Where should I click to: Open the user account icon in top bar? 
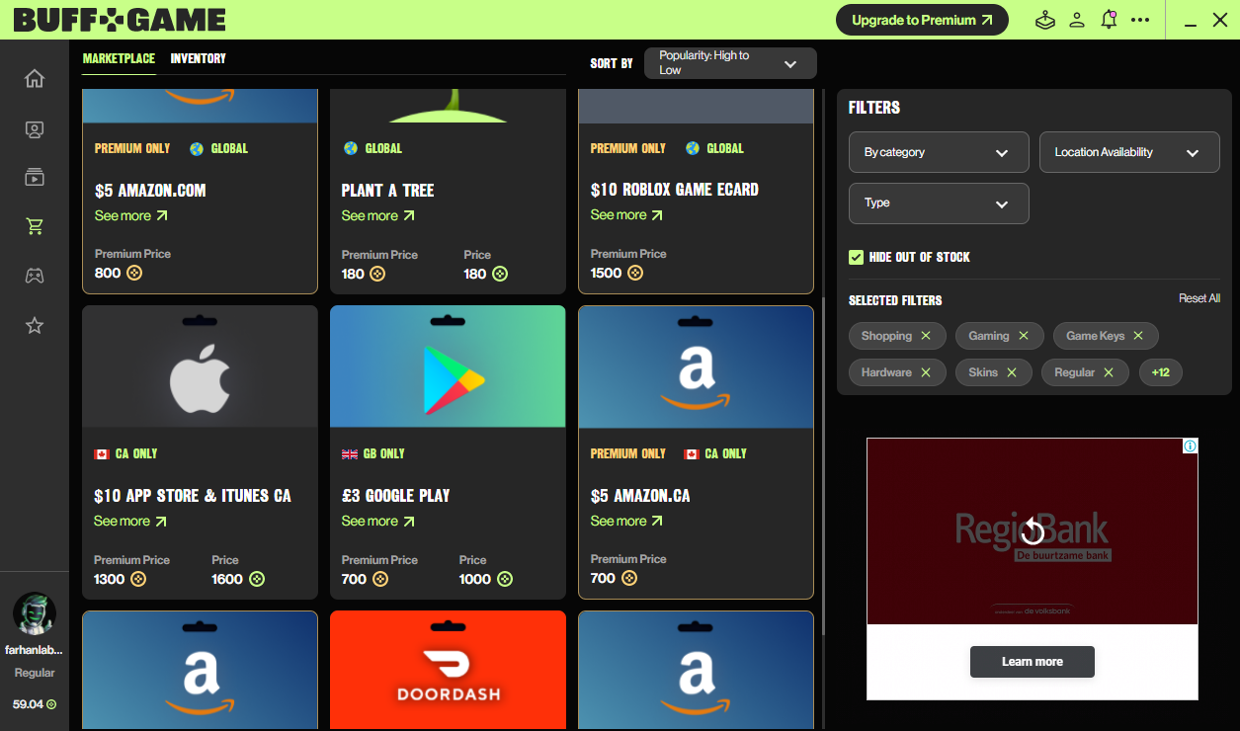click(1077, 20)
